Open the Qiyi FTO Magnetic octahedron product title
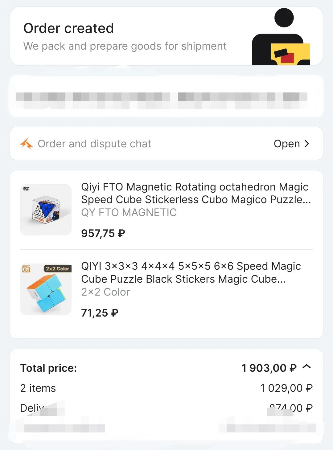 pyautogui.click(x=195, y=193)
